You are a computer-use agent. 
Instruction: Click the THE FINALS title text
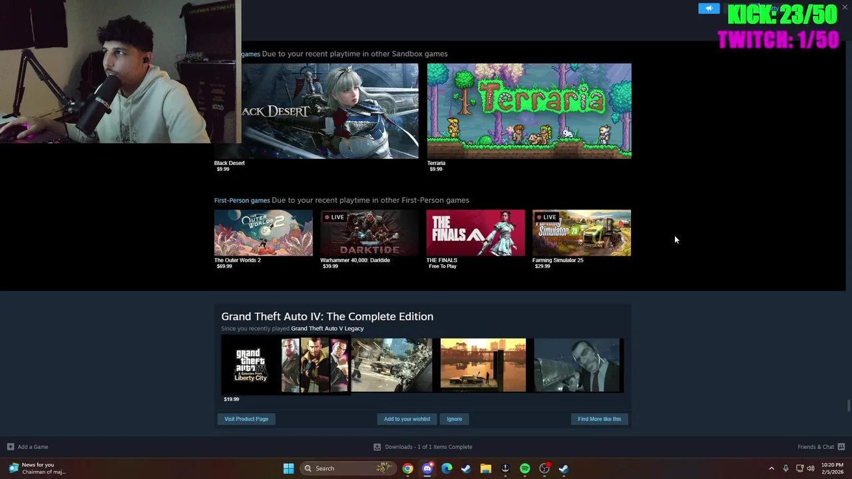(x=442, y=260)
